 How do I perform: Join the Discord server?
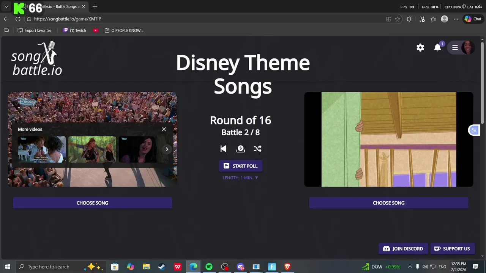tap(403, 249)
